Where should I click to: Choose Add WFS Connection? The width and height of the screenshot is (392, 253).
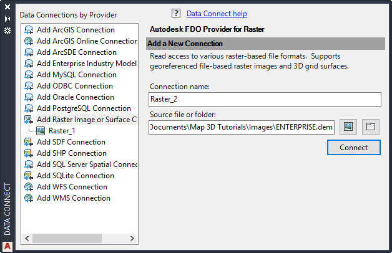click(72, 187)
